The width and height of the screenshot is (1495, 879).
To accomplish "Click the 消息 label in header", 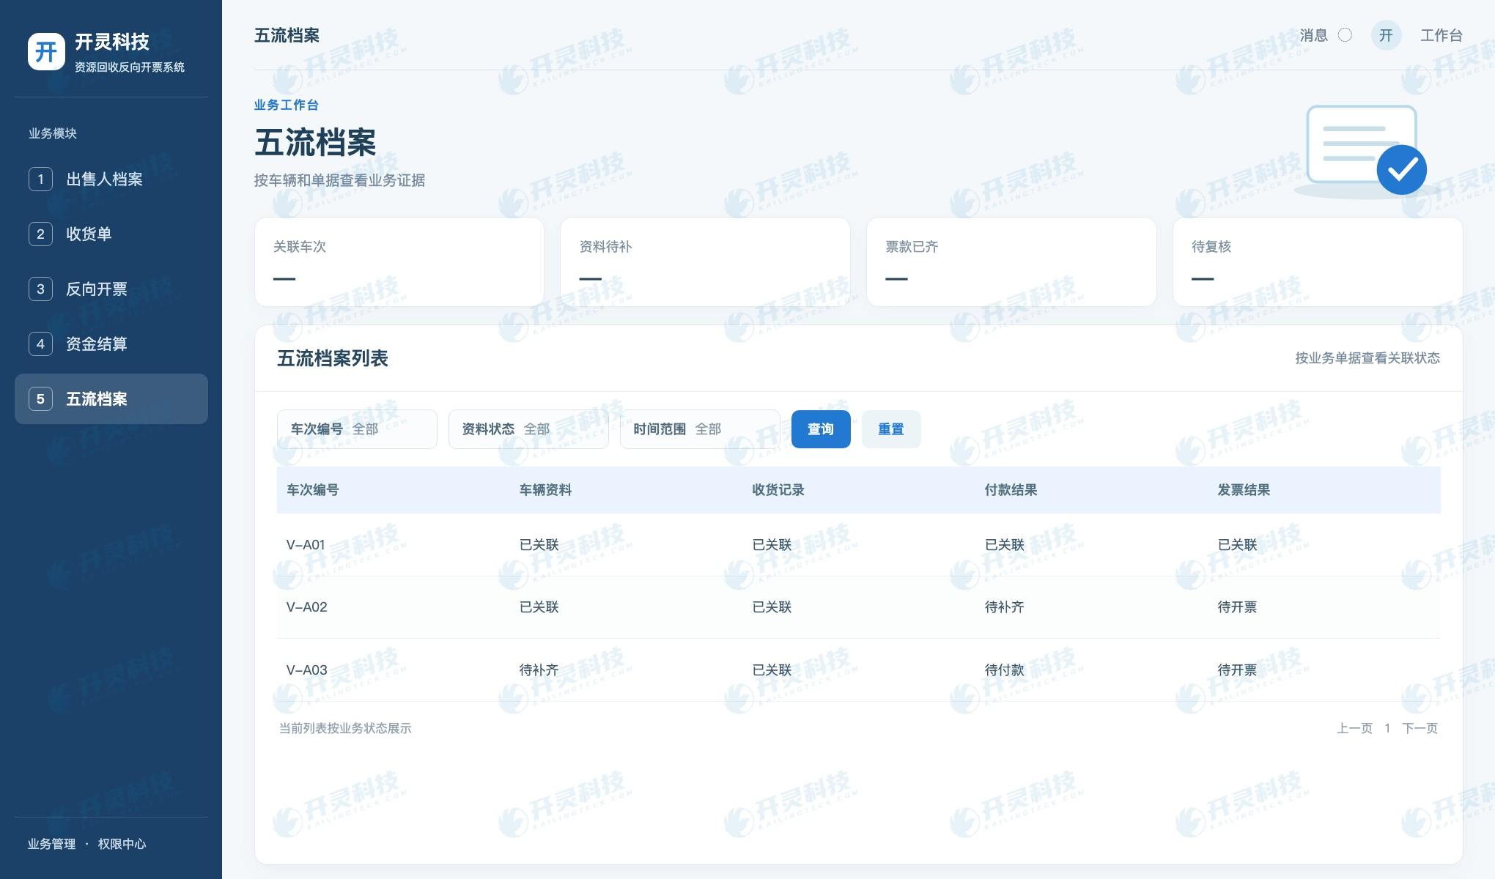I will [x=1314, y=35].
